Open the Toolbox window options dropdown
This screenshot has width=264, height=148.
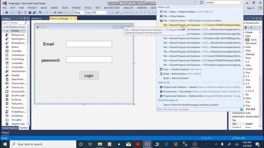pyautogui.click(x=21, y=18)
